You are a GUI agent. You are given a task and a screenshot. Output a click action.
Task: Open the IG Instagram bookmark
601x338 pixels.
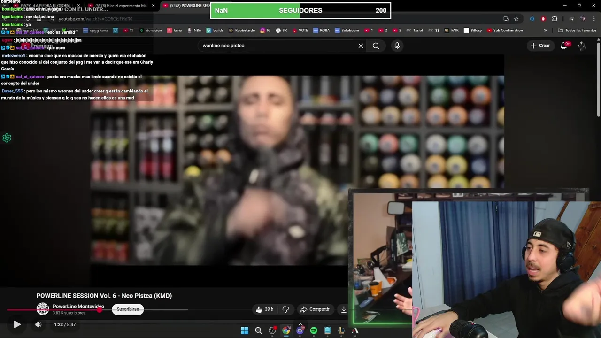[265, 31]
